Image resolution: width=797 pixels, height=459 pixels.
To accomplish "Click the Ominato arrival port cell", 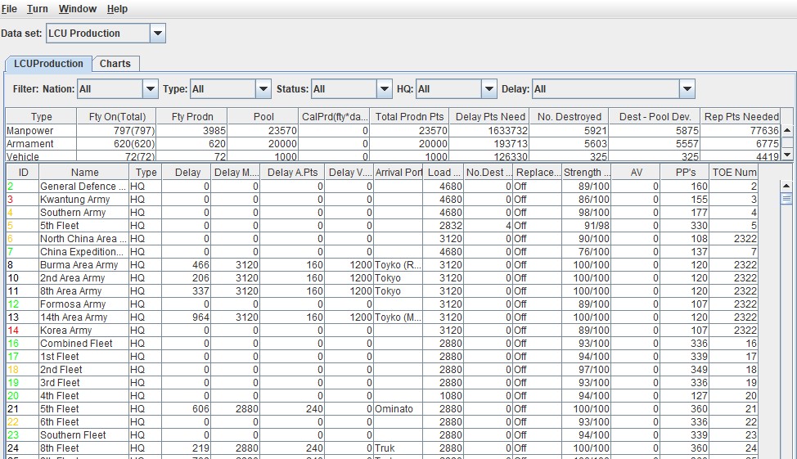I will 398,409.
